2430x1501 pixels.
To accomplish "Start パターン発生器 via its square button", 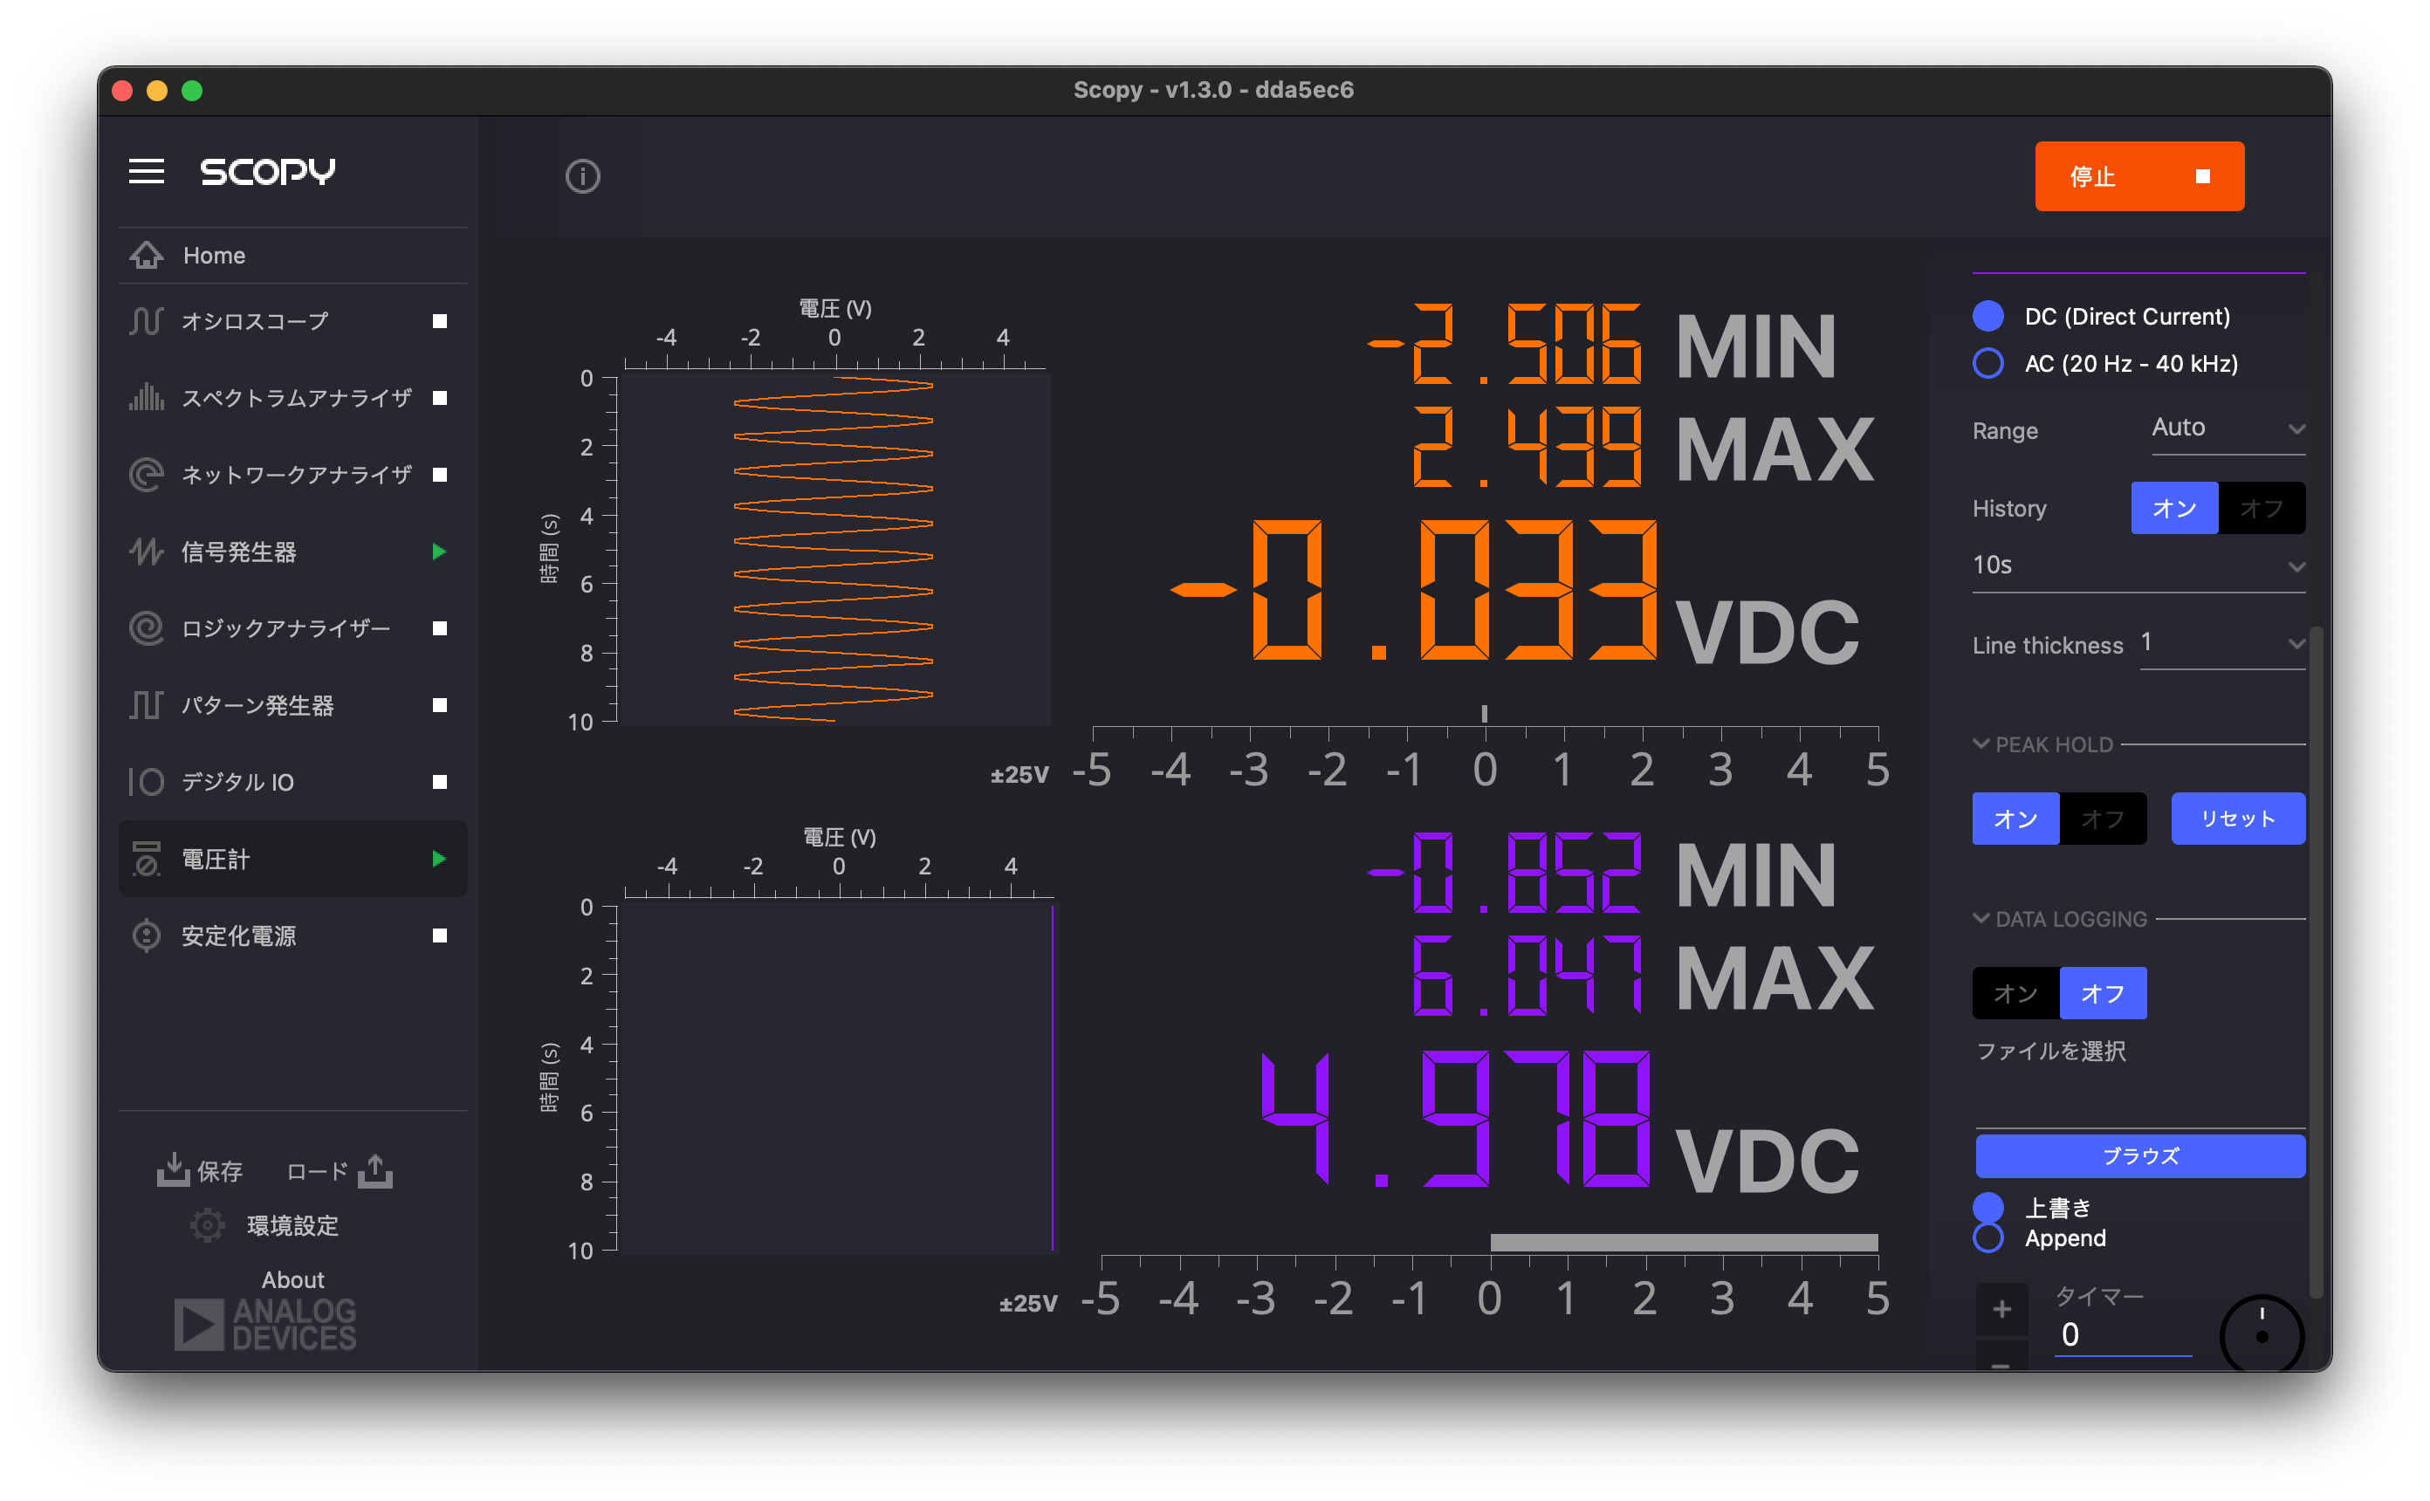I will coord(440,705).
